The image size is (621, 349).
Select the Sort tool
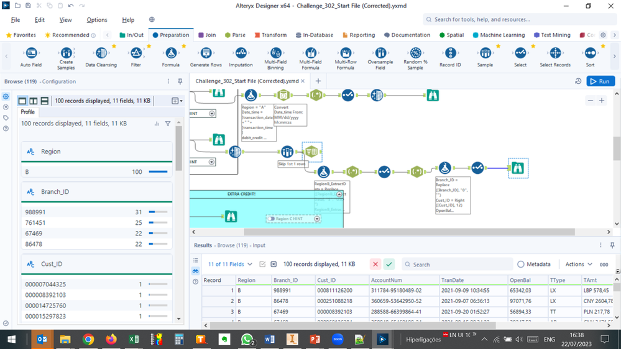point(590,57)
